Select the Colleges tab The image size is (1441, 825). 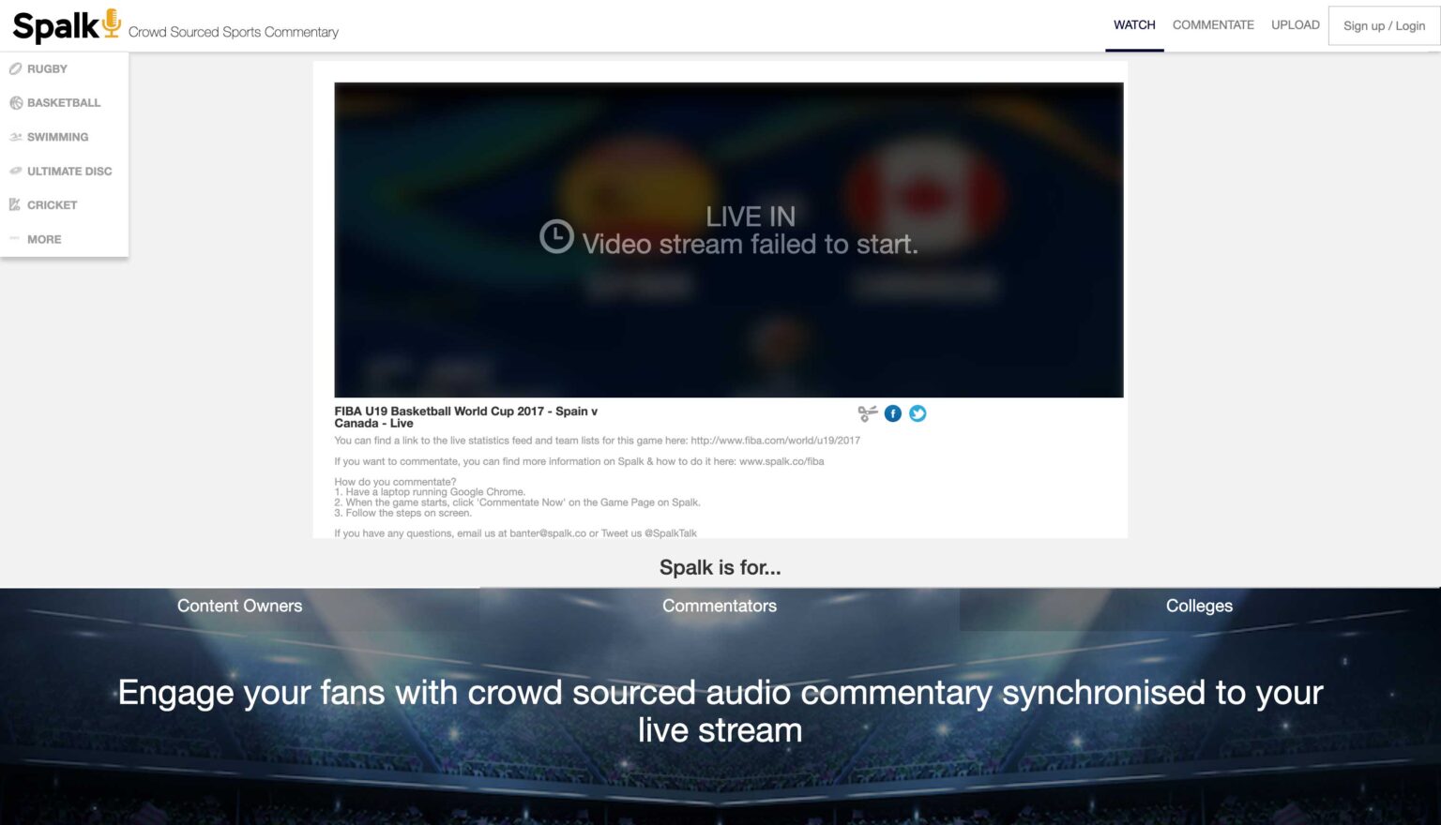point(1200,606)
